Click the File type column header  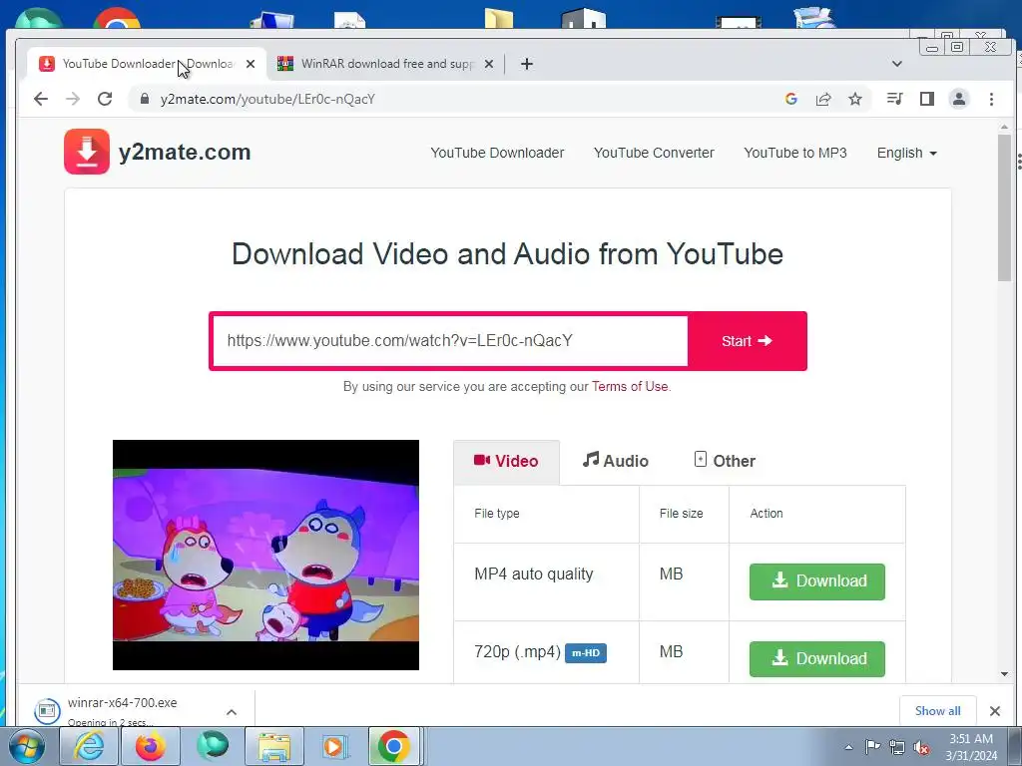click(497, 514)
